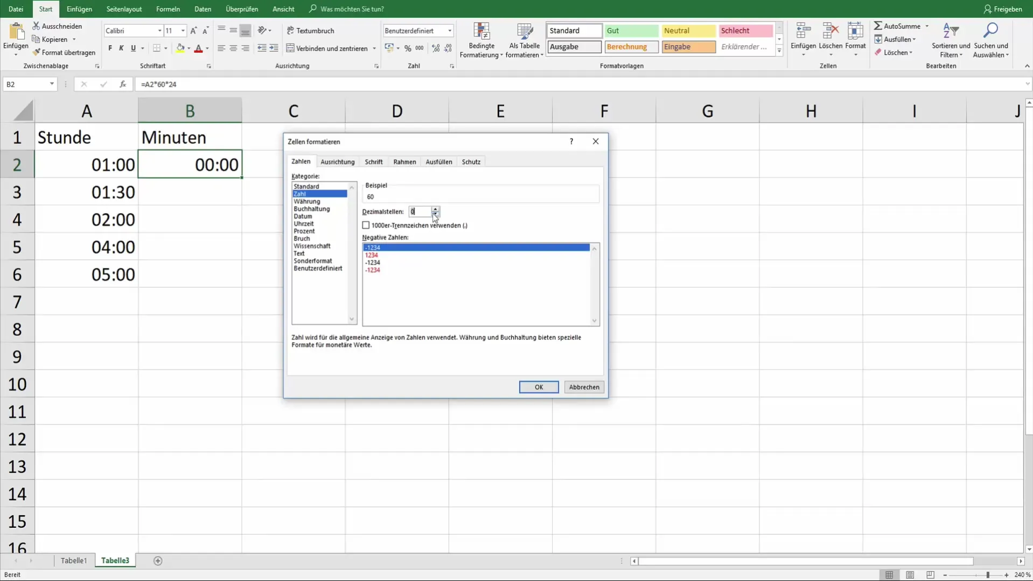
Task: Open font size 11 dropdown
Action: pos(183,31)
